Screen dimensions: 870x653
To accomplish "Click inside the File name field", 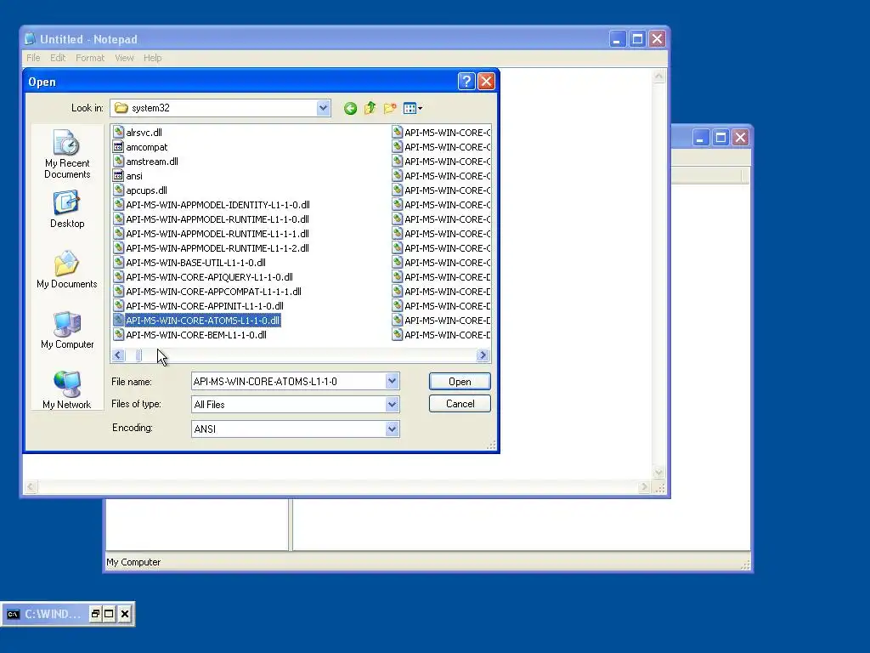I will [289, 382].
